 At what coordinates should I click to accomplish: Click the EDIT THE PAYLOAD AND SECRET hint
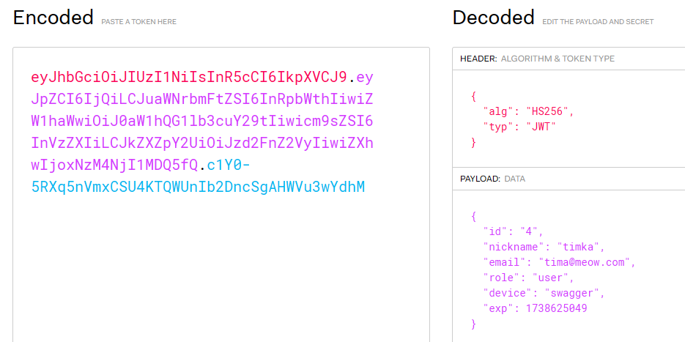598,22
